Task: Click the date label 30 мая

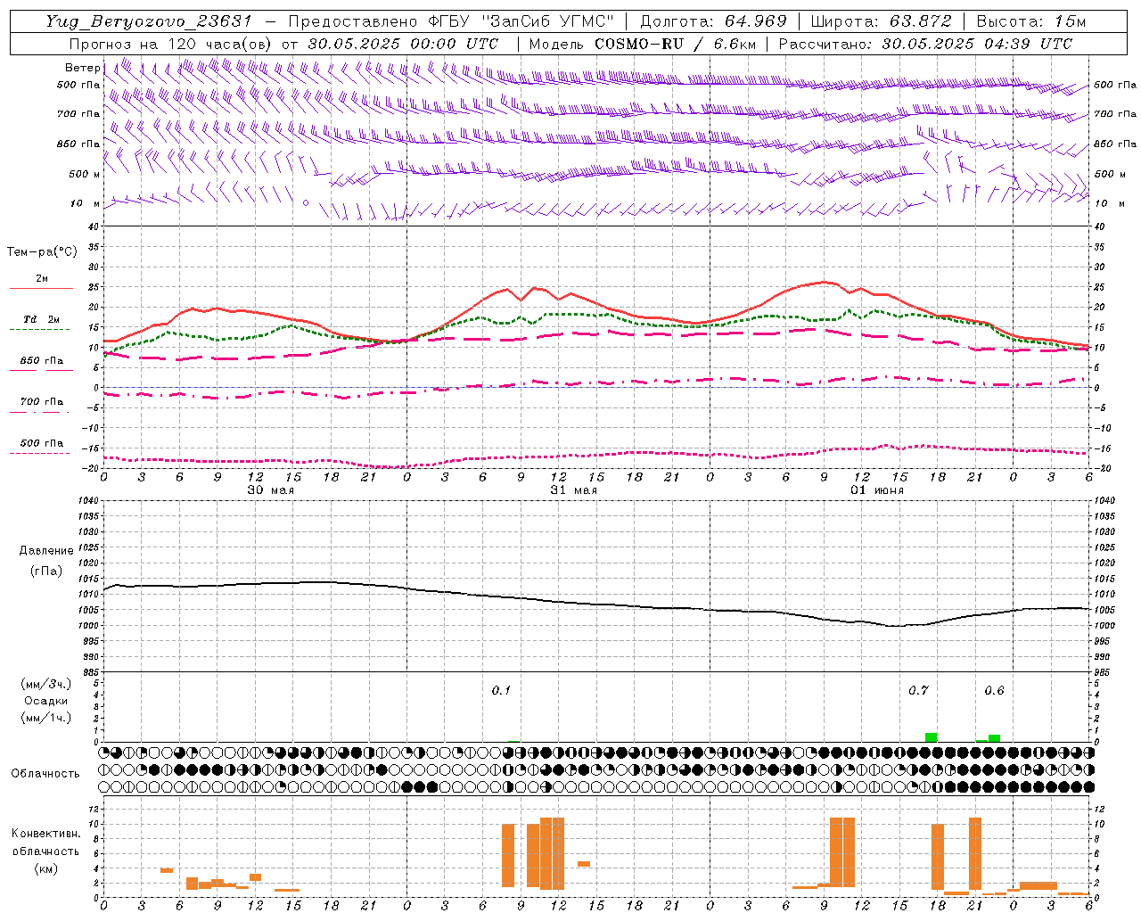Action: pyautogui.click(x=270, y=490)
